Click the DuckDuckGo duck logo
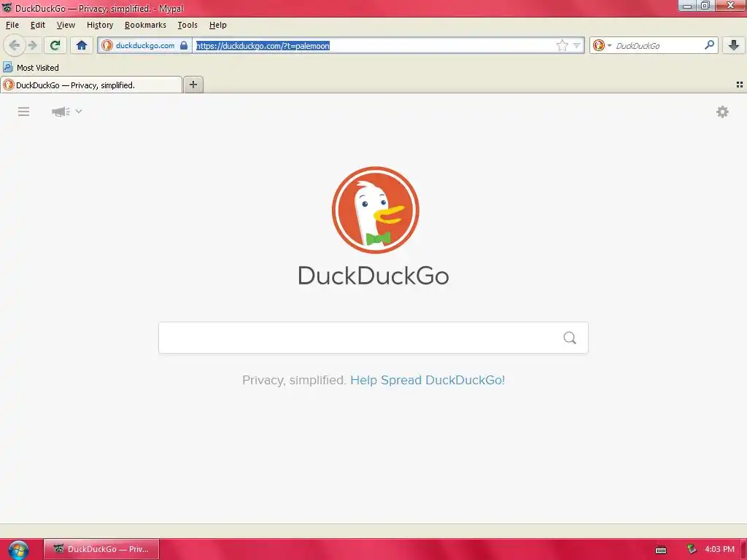Viewport: 747px width, 560px height. 376,210
